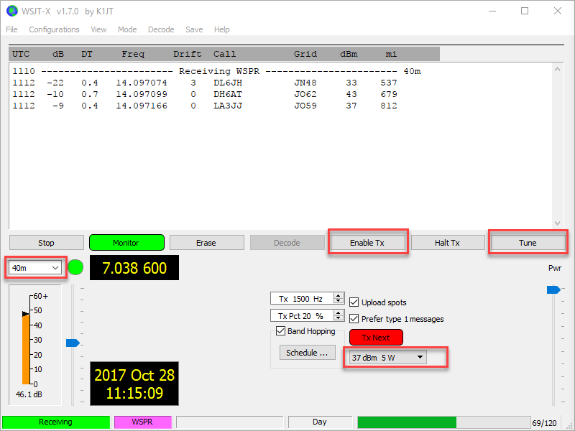Click the WSJT-X globe app icon
The width and height of the screenshot is (575, 431).
12,11
